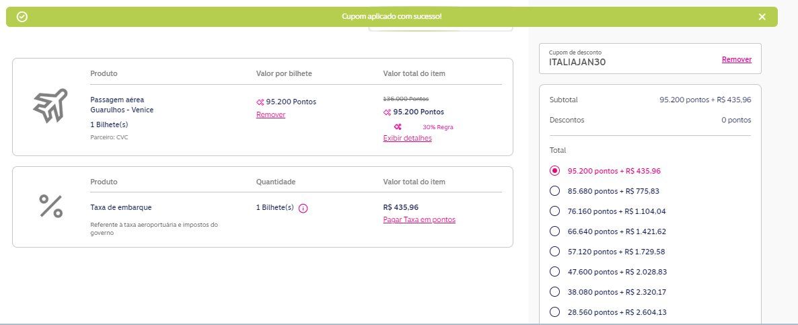Screen dimensions: 798x325
Task: Click the success checkmark icon in banner
Action: tap(22, 17)
